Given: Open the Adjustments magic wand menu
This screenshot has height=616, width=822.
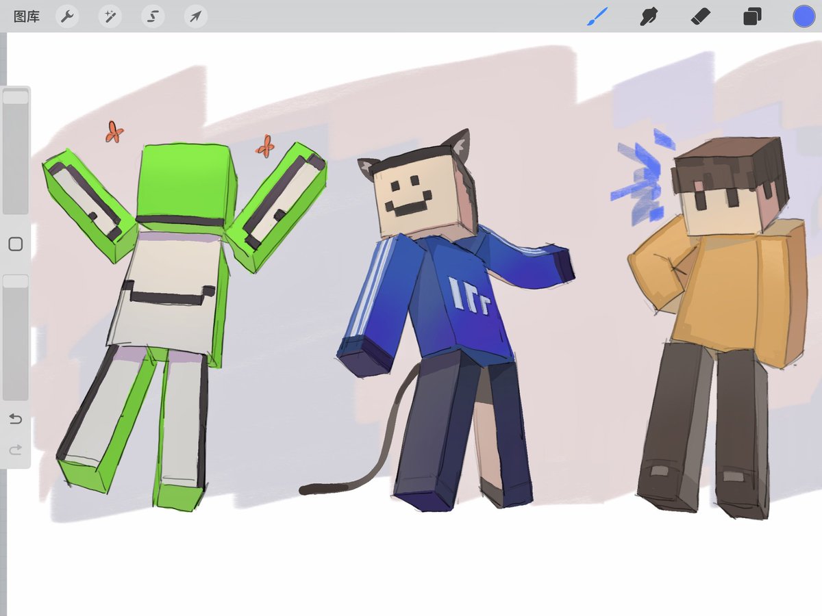Looking at the screenshot, I should pos(110,16).
